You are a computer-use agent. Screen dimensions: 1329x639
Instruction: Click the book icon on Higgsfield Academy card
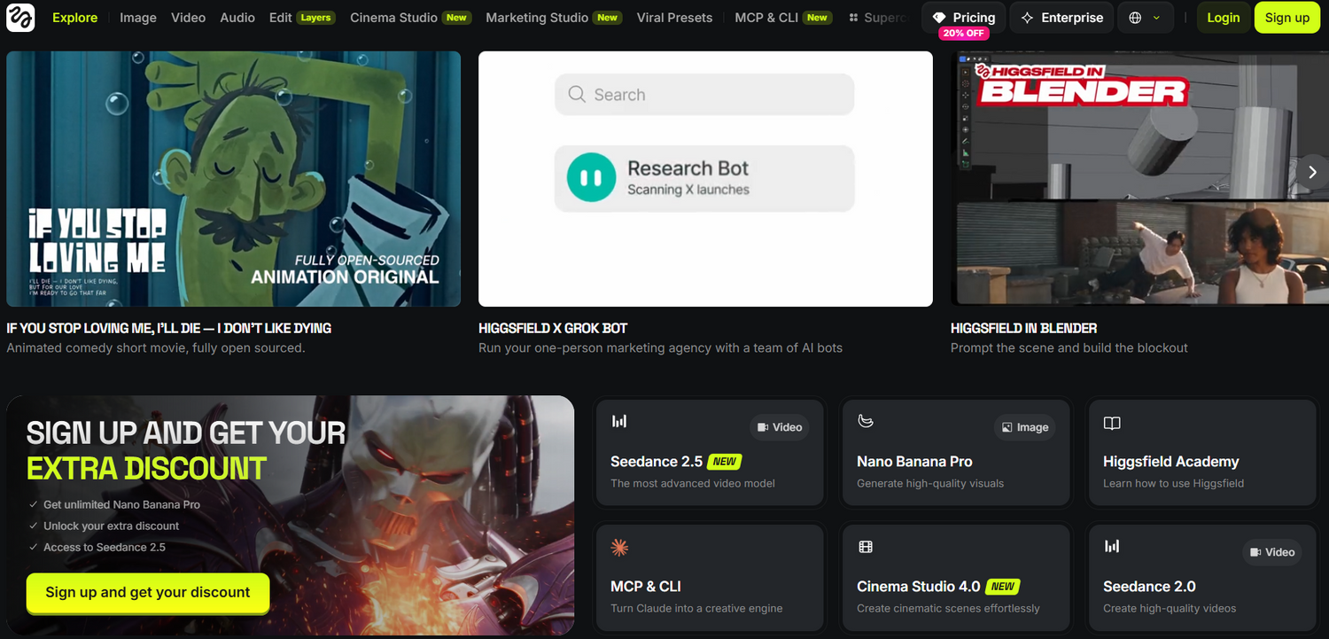tap(1112, 424)
